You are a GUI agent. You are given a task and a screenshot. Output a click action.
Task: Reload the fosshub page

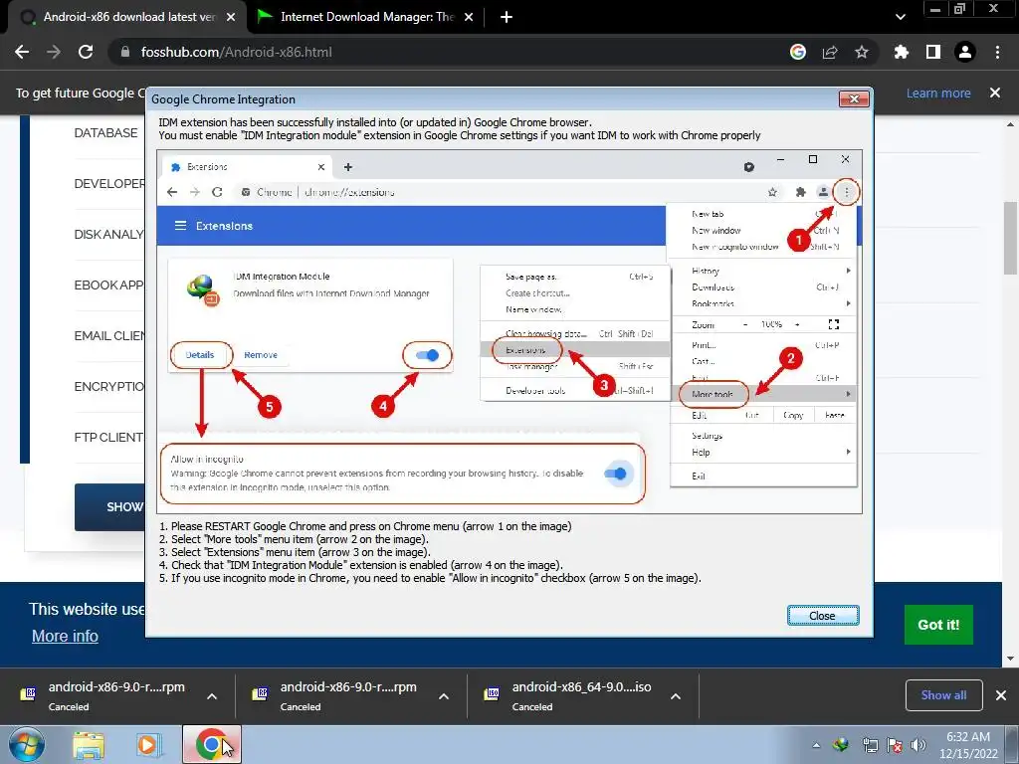tap(86, 52)
